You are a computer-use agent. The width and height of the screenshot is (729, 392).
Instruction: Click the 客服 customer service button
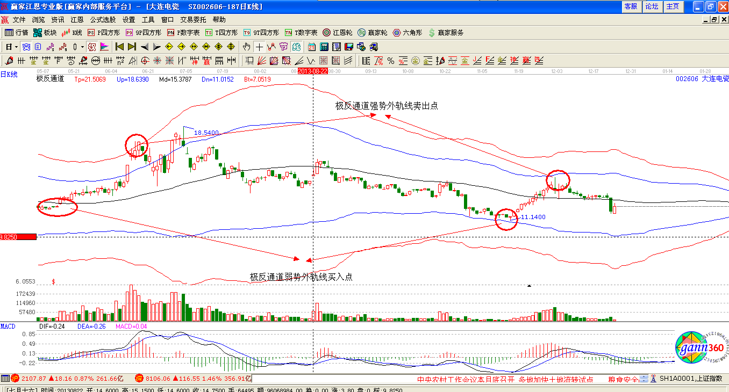[x=631, y=6]
